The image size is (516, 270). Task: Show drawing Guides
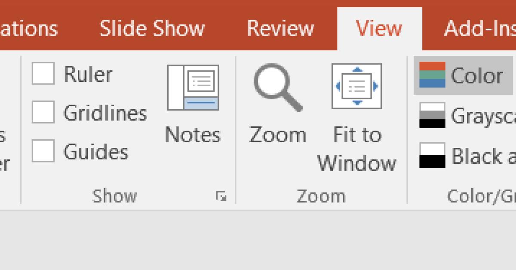(43, 151)
